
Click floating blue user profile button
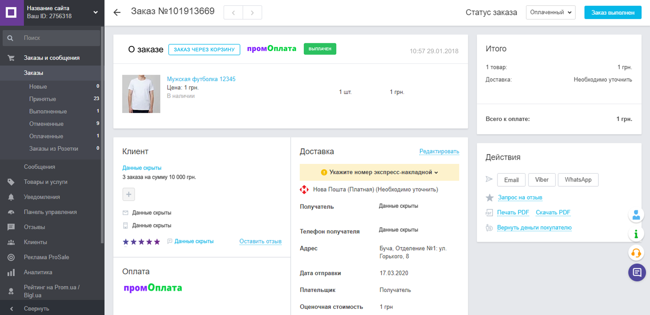point(636,215)
